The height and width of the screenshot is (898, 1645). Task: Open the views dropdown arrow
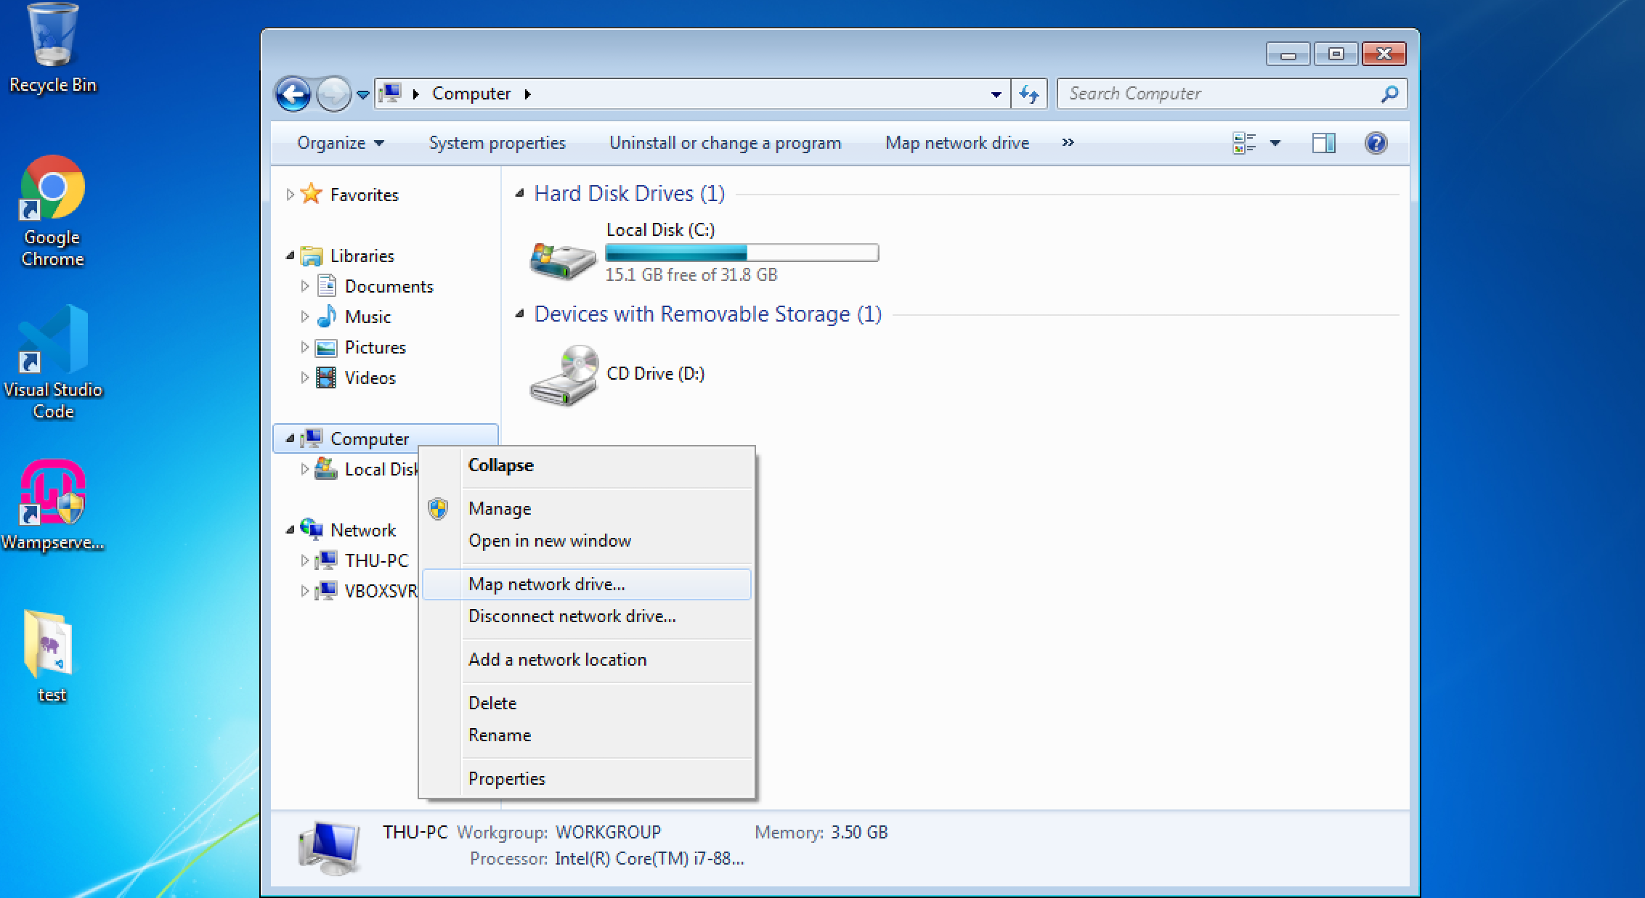(1275, 143)
